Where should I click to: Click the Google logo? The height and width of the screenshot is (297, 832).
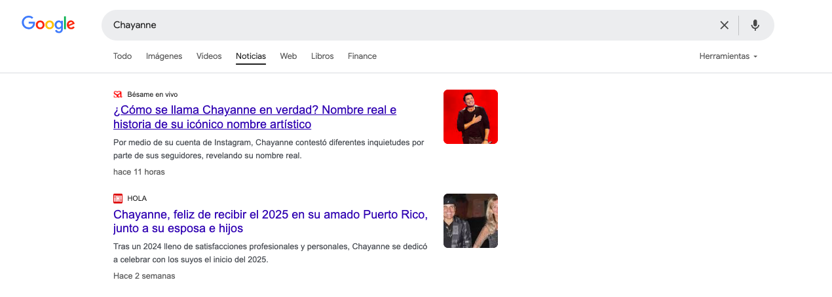pos(48,24)
